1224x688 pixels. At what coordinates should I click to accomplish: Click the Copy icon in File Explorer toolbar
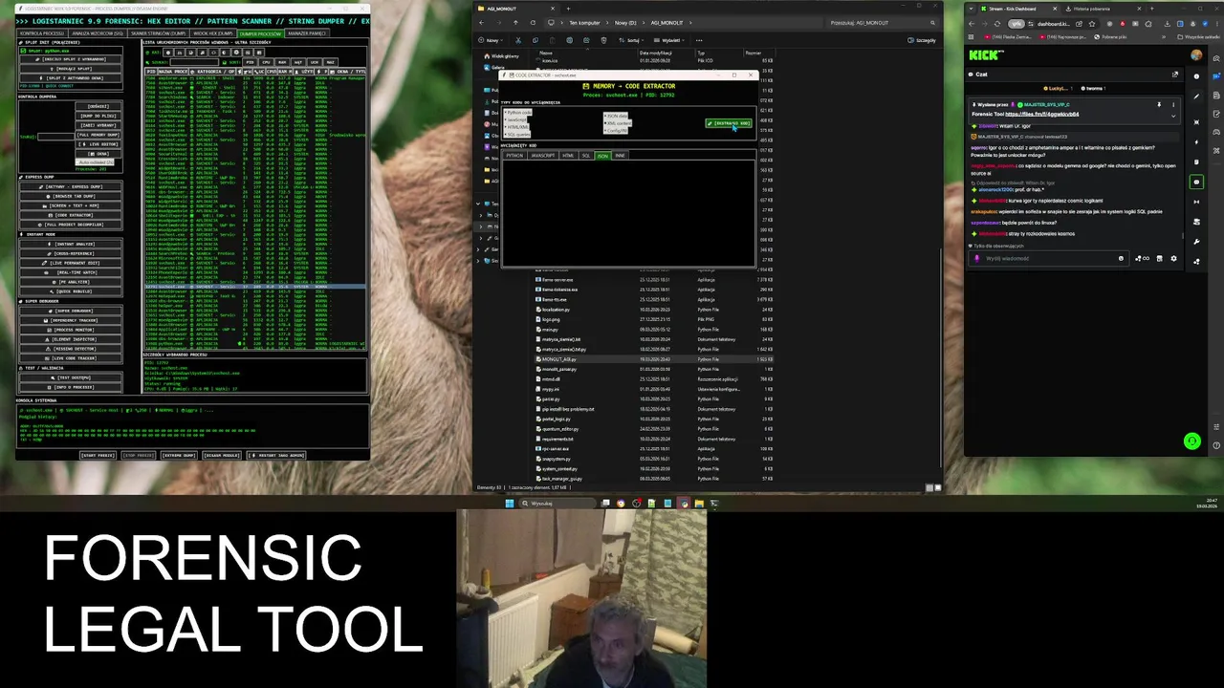[535, 40]
